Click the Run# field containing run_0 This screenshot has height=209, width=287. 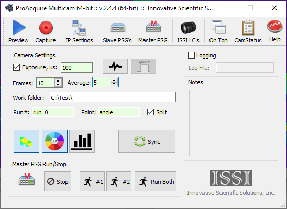53,112
